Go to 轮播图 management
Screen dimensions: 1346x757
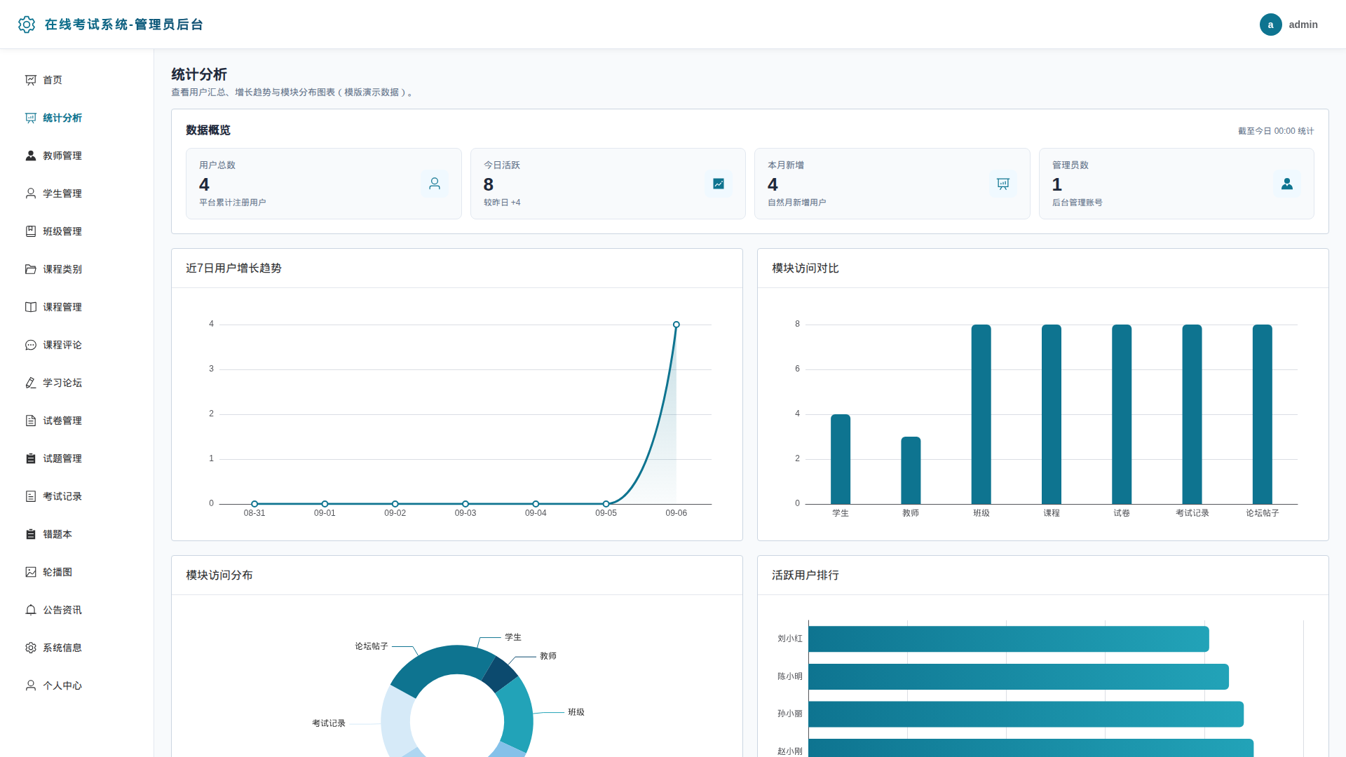(x=77, y=572)
